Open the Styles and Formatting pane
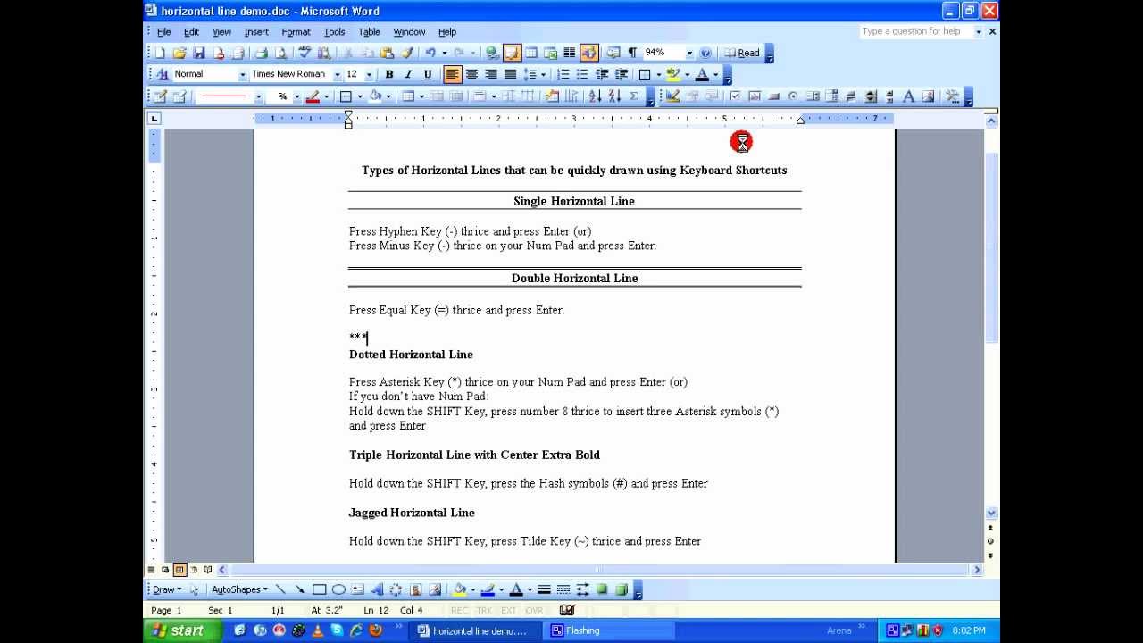Viewport: 1143px width, 643px height. [162, 74]
